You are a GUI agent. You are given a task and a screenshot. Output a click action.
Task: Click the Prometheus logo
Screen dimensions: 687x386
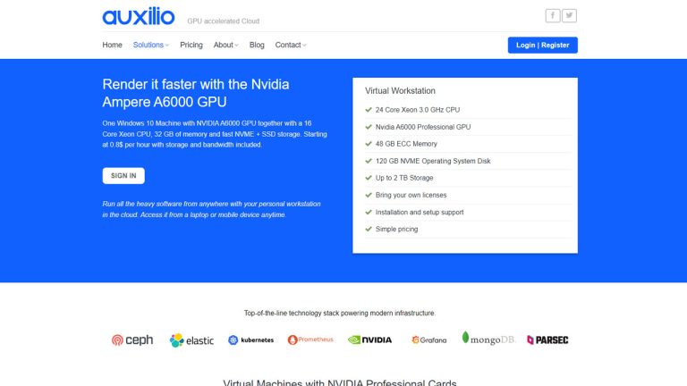(x=310, y=340)
